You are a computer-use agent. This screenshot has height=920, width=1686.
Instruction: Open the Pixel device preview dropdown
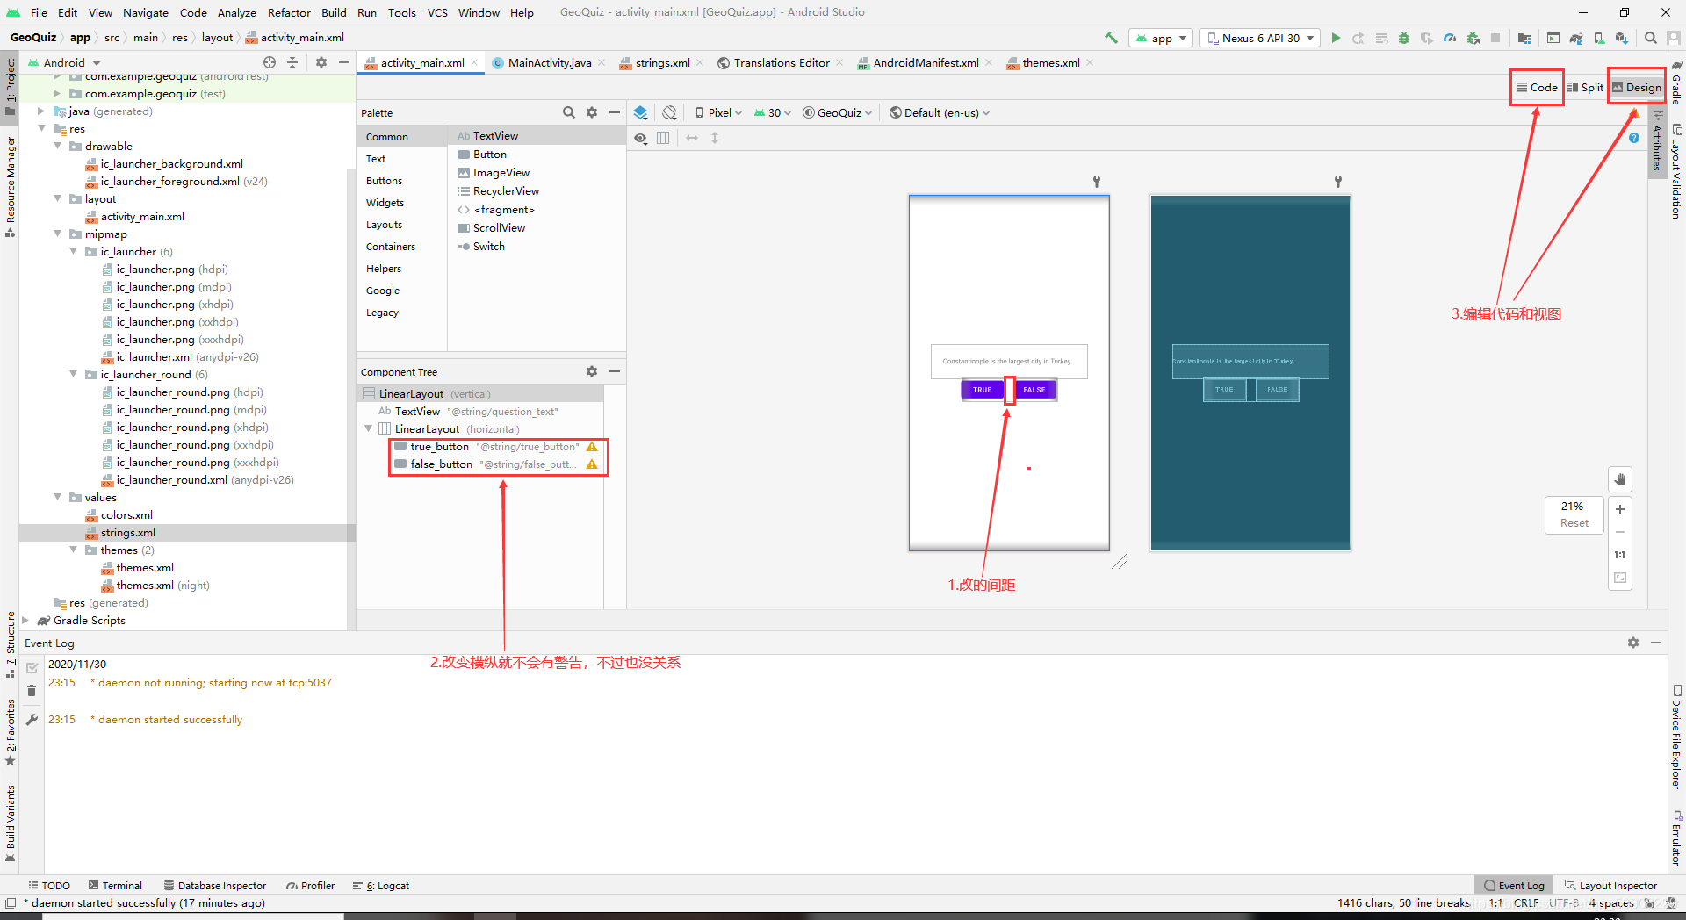719,112
